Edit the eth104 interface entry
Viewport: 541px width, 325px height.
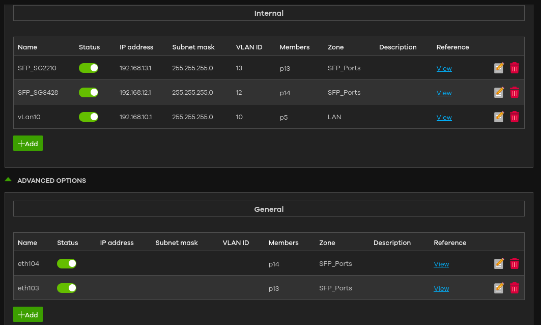pyautogui.click(x=499, y=263)
